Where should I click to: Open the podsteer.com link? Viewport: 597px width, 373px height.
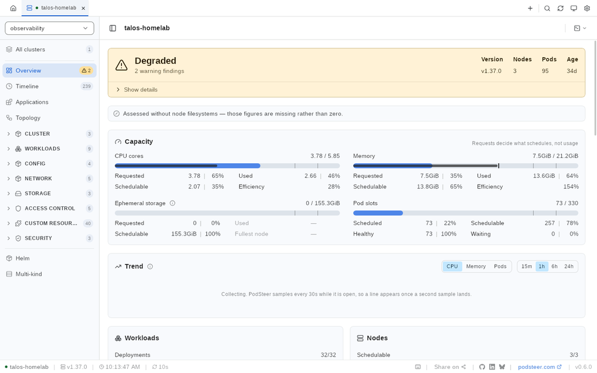(x=539, y=367)
